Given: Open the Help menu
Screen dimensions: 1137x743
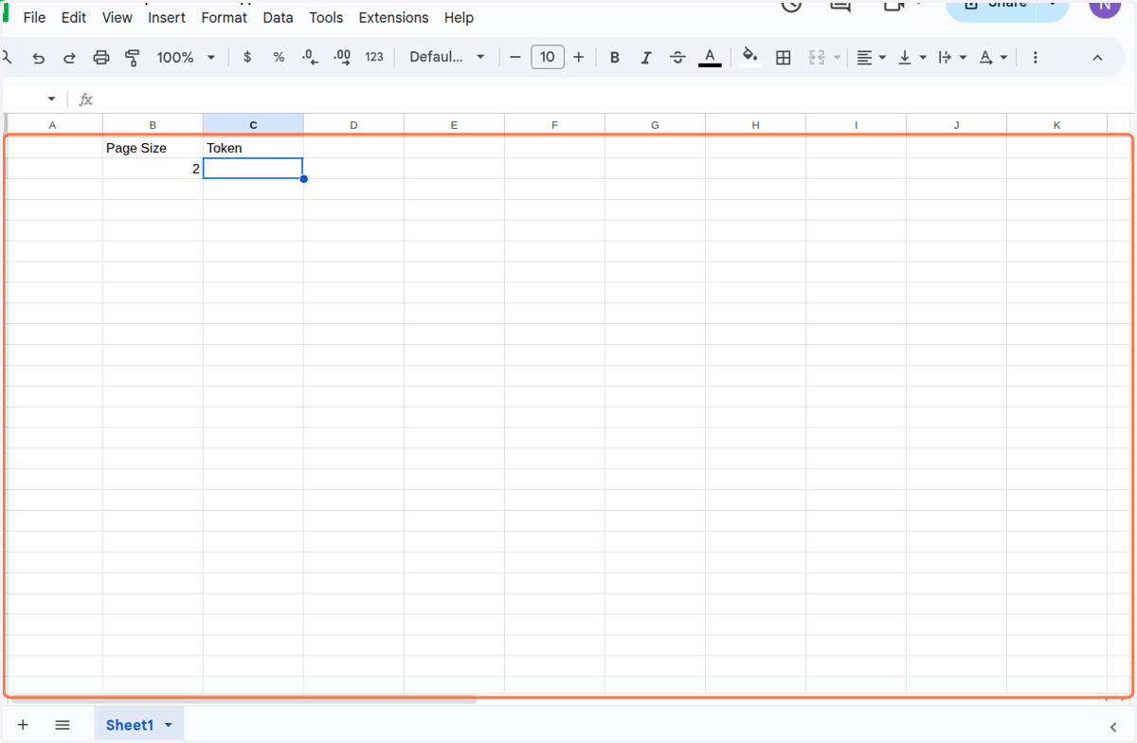Looking at the screenshot, I should pos(459,18).
